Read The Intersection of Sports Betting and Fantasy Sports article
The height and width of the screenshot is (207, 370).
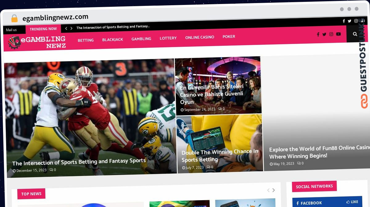click(x=79, y=162)
